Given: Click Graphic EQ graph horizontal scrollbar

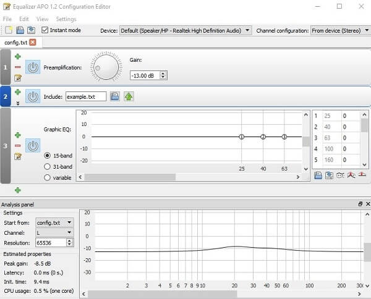Looking at the screenshot, I should (x=130, y=177).
